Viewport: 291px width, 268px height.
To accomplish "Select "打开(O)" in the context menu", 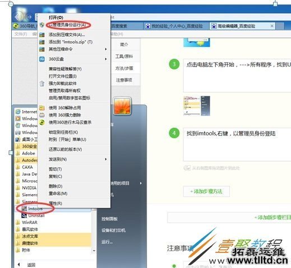I will coord(56,17).
